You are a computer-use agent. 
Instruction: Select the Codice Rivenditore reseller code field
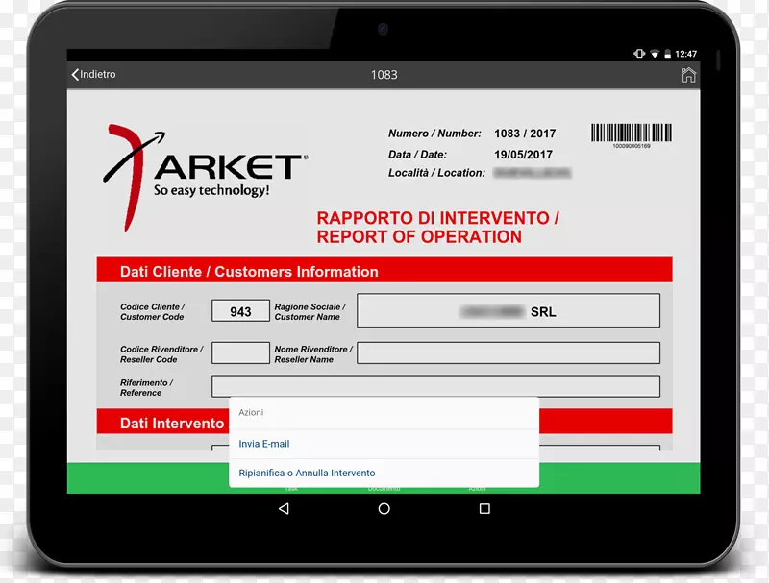coord(240,353)
